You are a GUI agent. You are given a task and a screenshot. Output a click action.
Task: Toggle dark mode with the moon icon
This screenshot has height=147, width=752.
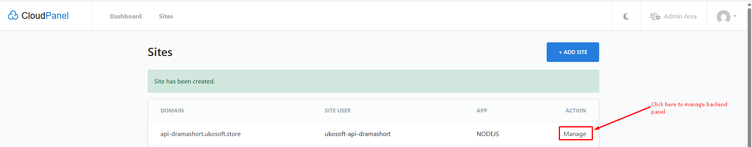point(626,16)
